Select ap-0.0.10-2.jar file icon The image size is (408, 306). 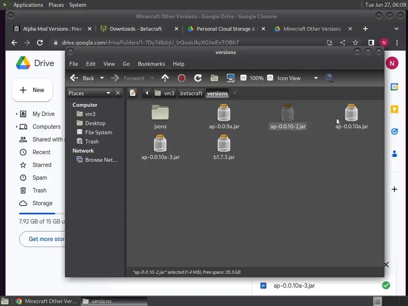pos(288,112)
